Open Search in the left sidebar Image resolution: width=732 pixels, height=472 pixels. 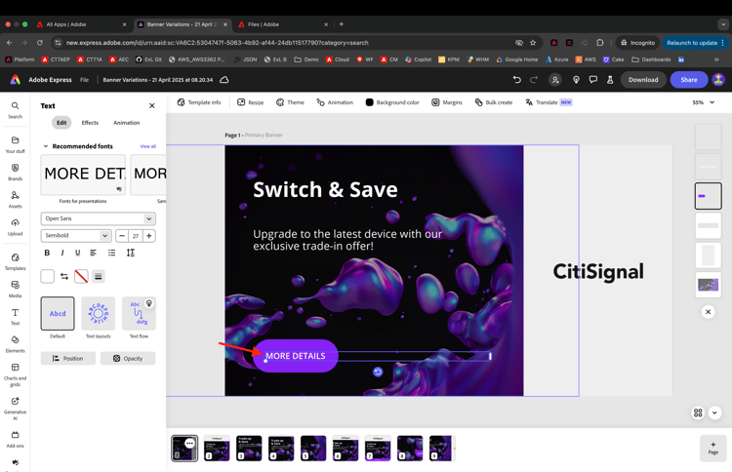15,109
